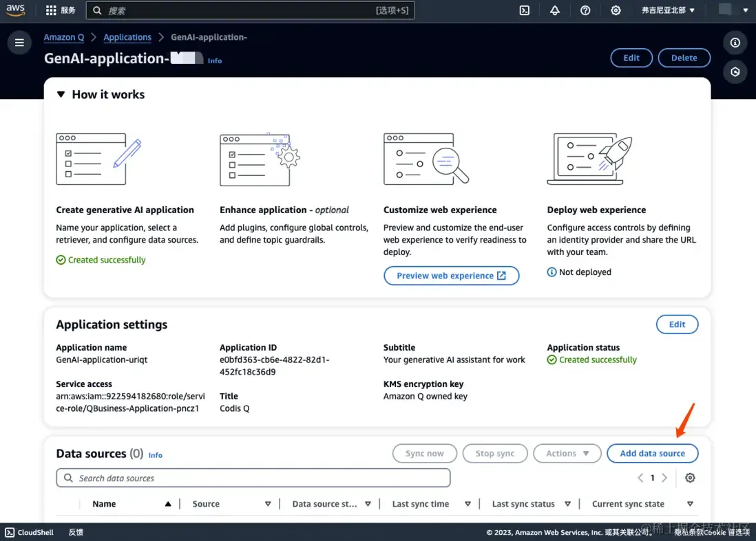Viewport: 756px width, 541px height.
Task: Click the hexagon icon below the info icon
Action: click(735, 71)
